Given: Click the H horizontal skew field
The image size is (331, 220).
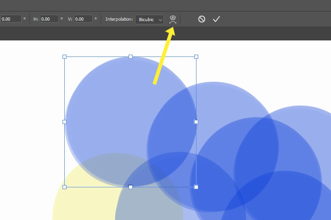Looking at the screenshot, I should point(49,19).
